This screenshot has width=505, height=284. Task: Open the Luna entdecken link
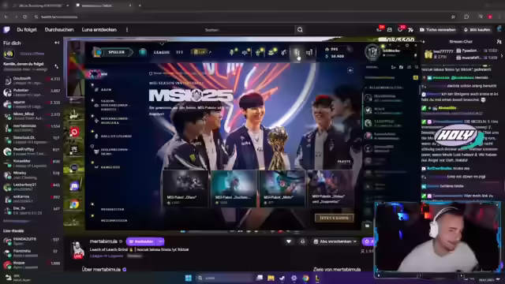tap(99, 30)
